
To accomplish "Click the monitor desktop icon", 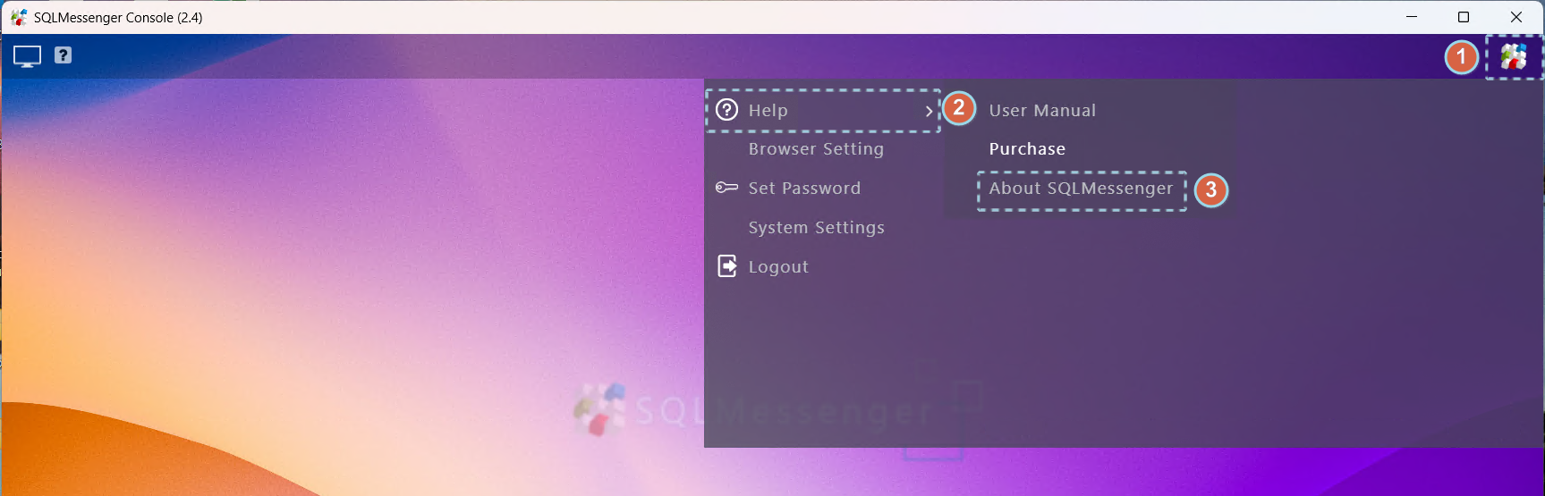I will pos(27,56).
